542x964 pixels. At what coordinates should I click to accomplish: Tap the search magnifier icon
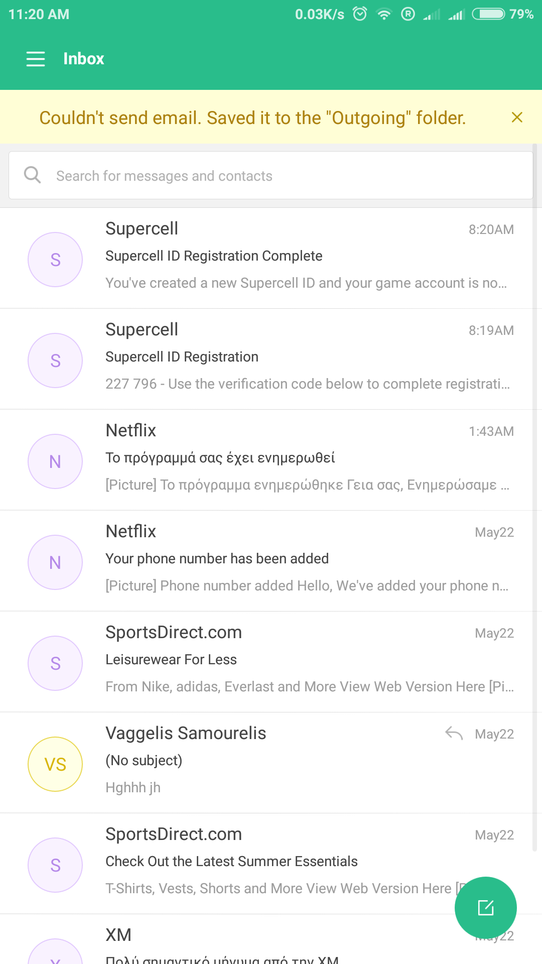[x=33, y=175]
